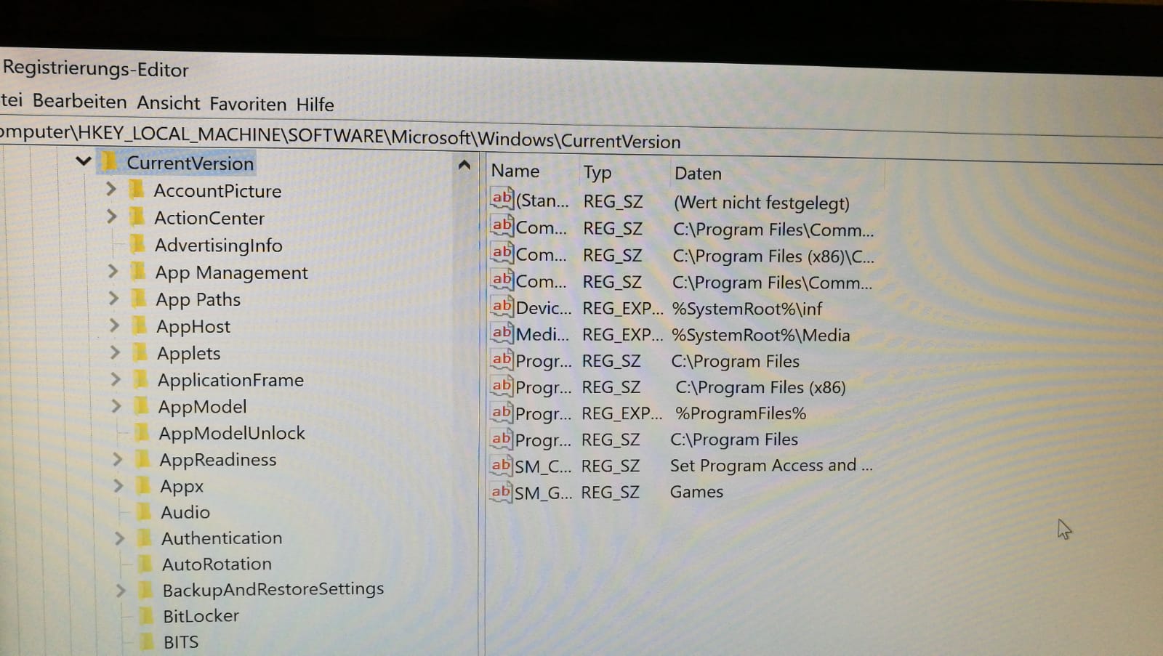Click the ab icon of the SM_C... value
1163x656 pixels.
click(x=501, y=465)
